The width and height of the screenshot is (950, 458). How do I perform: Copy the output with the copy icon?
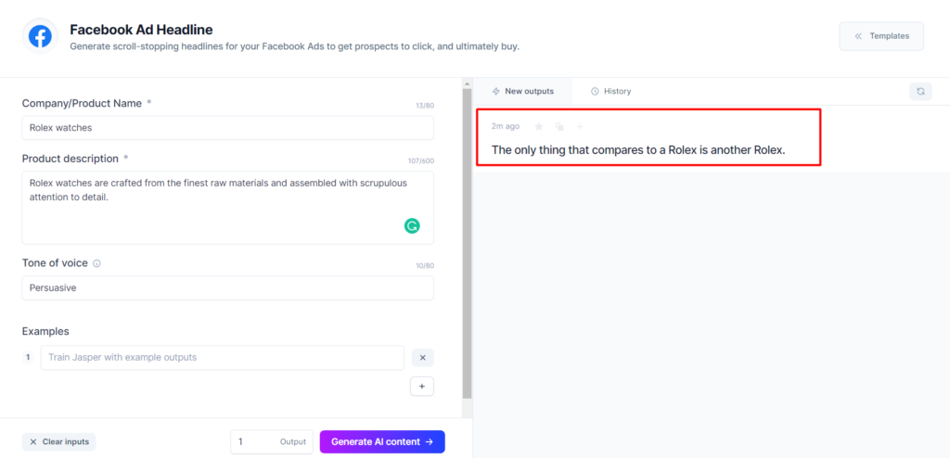click(559, 127)
